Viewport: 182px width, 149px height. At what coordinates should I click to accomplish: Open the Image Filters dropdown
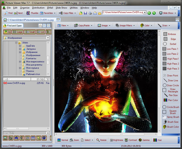coord(125,26)
